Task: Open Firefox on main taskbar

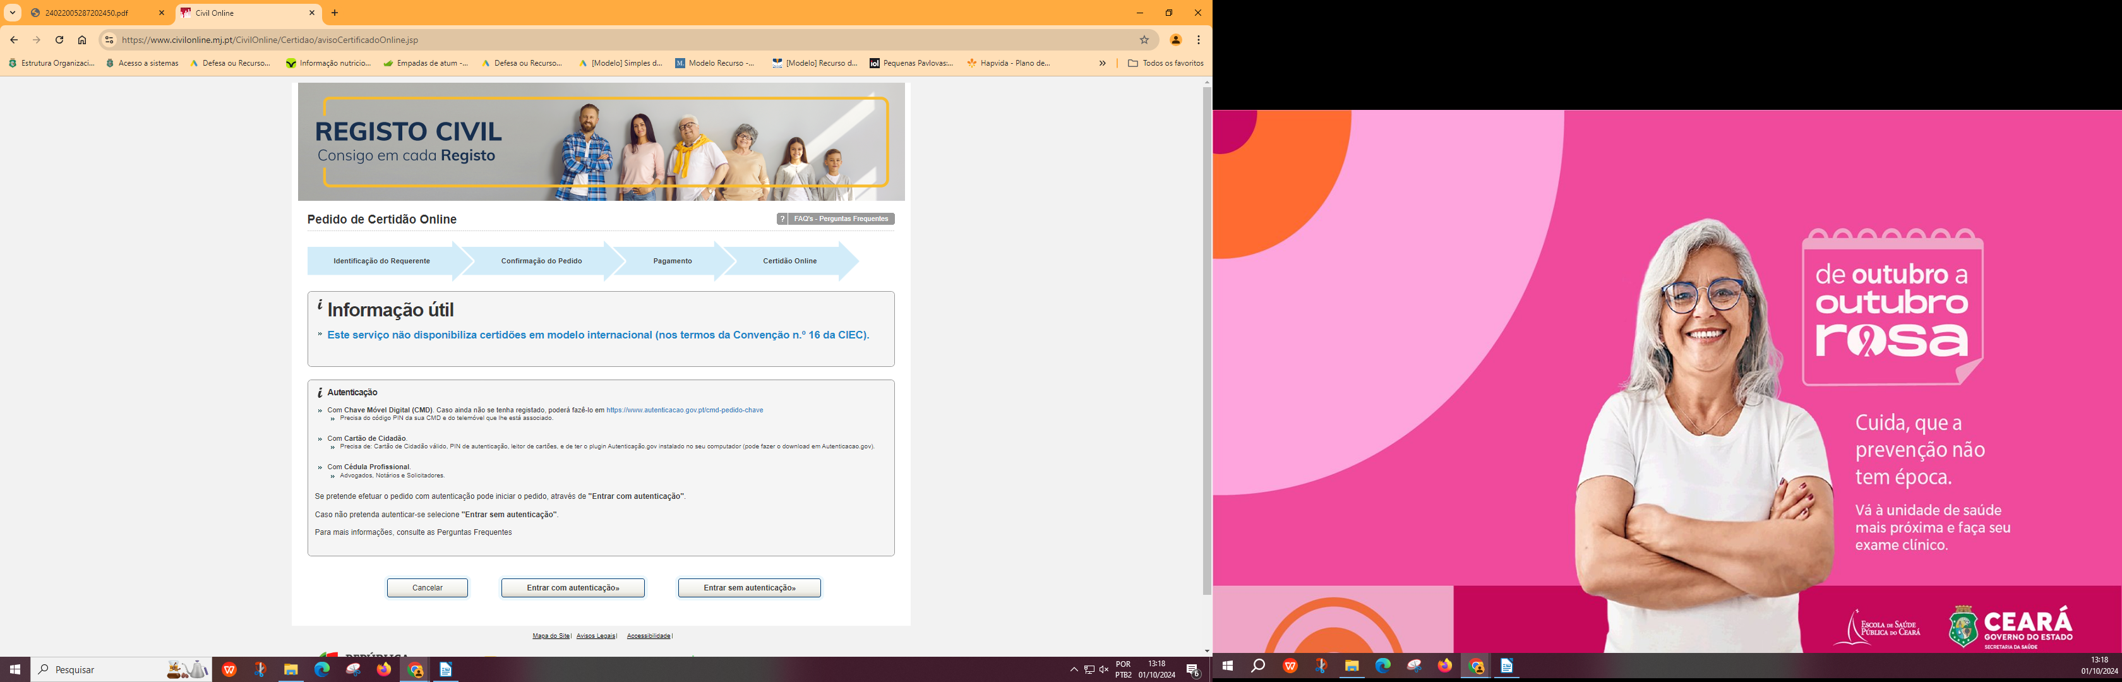Action: tap(384, 669)
